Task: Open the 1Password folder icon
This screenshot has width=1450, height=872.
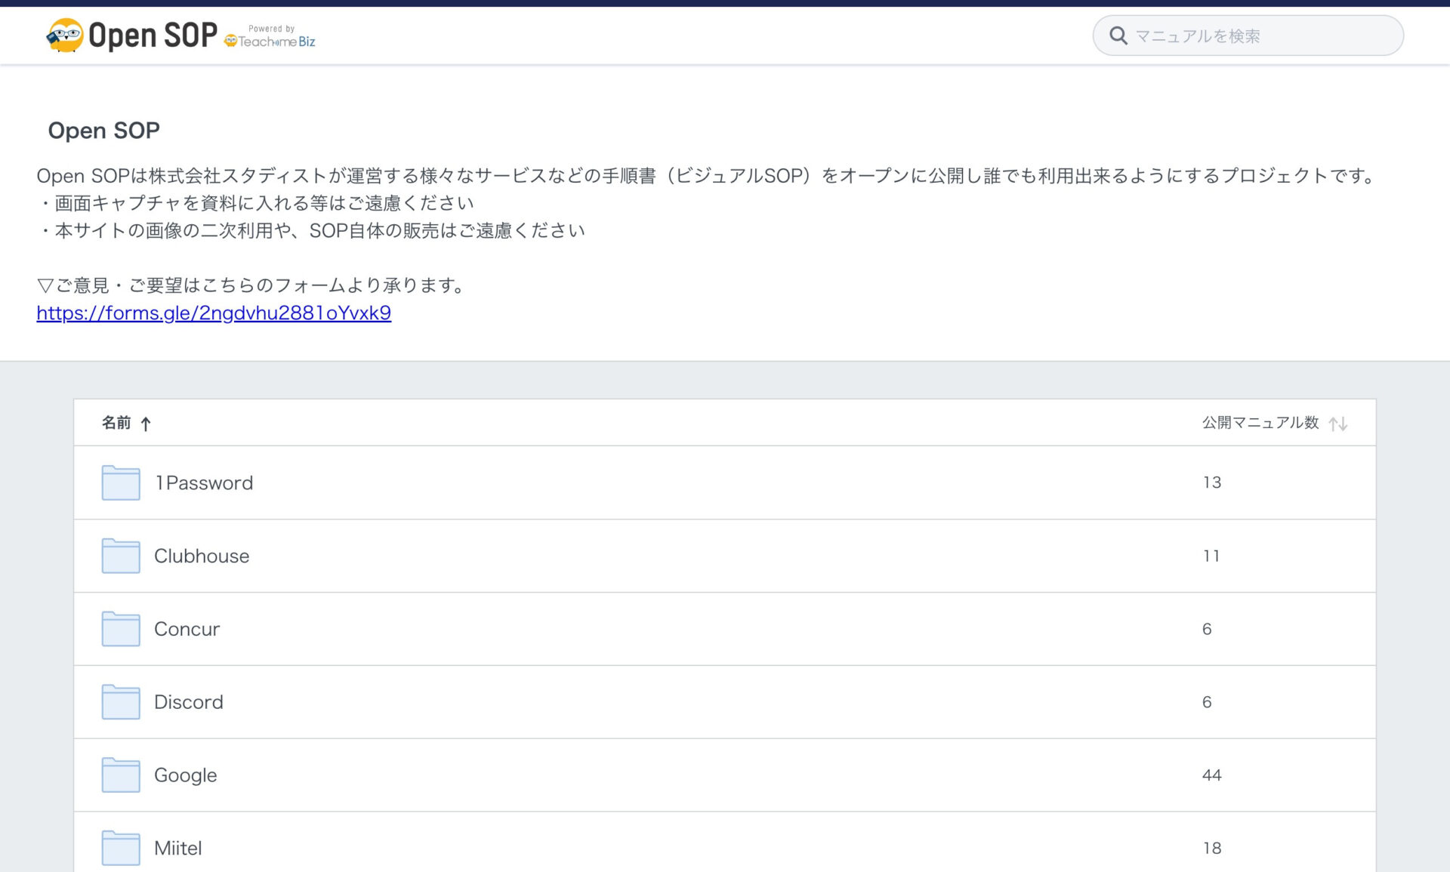Action: tap(121, 482)
